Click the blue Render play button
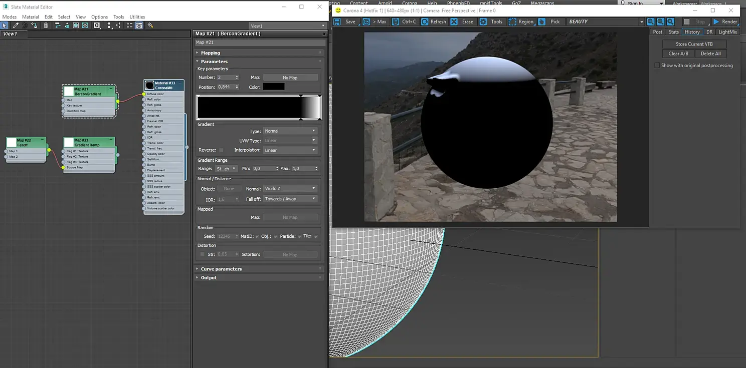 716,22
